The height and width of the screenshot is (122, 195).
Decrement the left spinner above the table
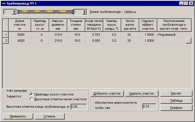(x=14, y=13)
